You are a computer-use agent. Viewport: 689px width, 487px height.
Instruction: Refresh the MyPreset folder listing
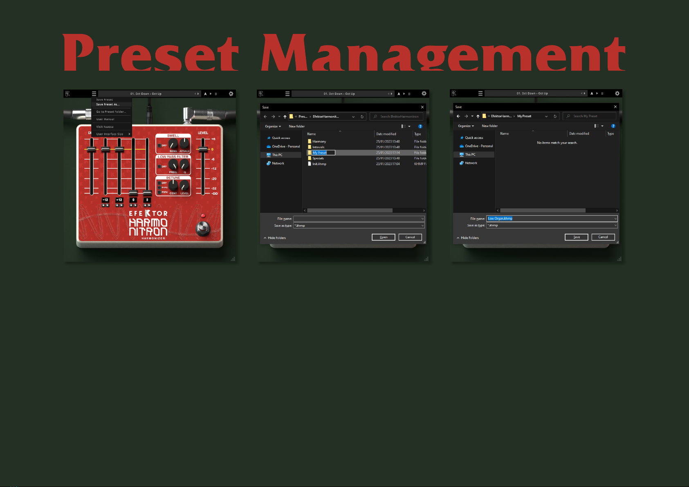click(555, 116)
